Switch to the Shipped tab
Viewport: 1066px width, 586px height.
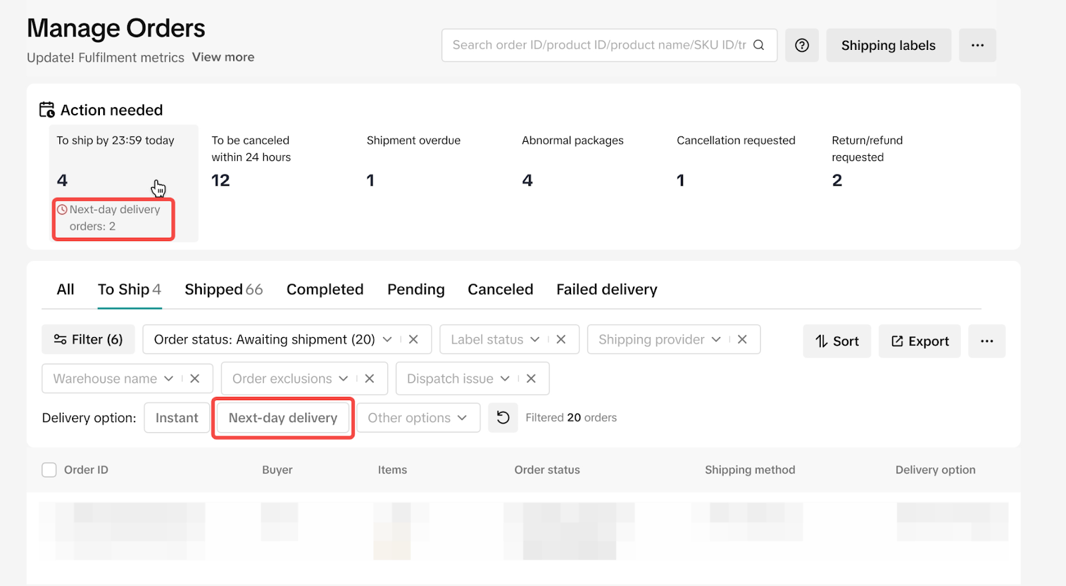(x=223, y=290)
